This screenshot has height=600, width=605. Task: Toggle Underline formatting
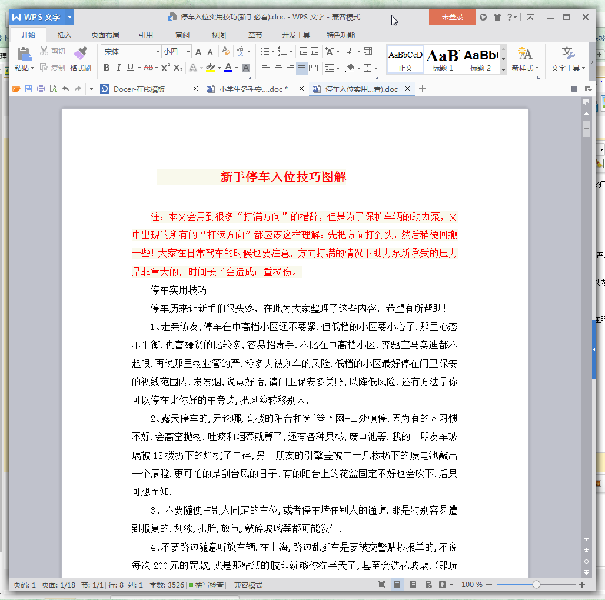pos(131,68)
